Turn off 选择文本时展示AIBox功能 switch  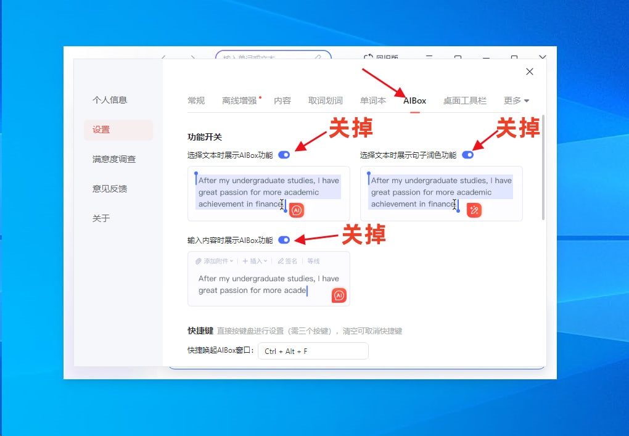(x=284, y=155)
